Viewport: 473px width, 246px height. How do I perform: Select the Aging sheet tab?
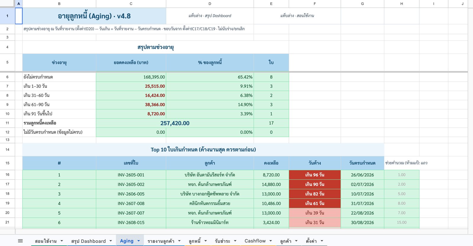(x=127, y=241)
